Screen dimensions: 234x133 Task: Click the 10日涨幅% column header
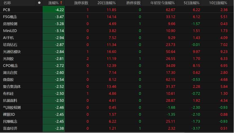(218, 3)
